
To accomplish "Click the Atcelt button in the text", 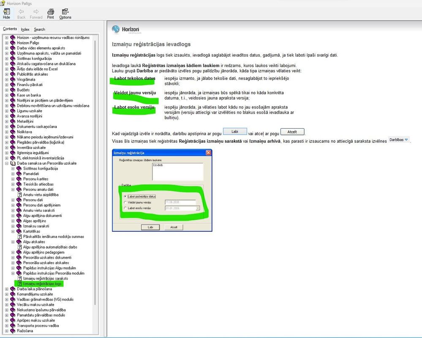I will coord(292,132).
